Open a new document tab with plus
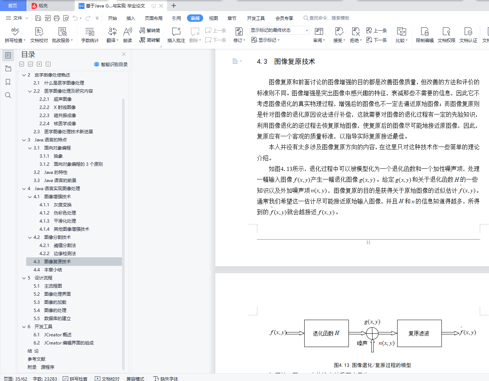This screenshot has width=489, height=381. [174, 6]
